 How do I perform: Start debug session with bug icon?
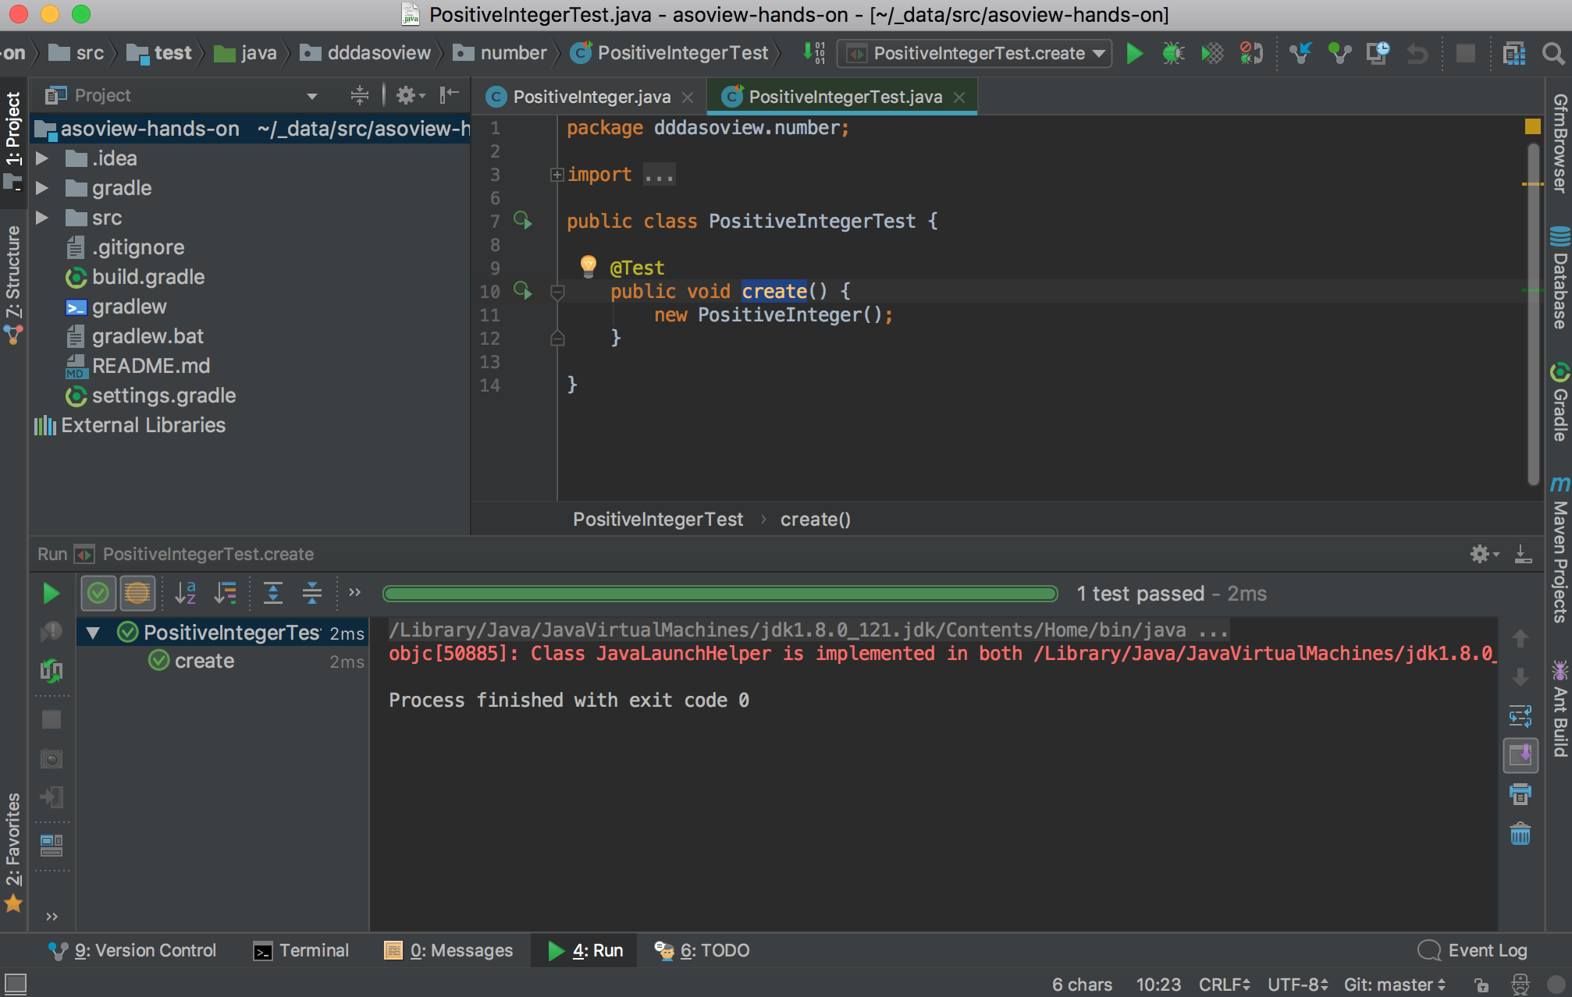click(x=1172, y=53)
